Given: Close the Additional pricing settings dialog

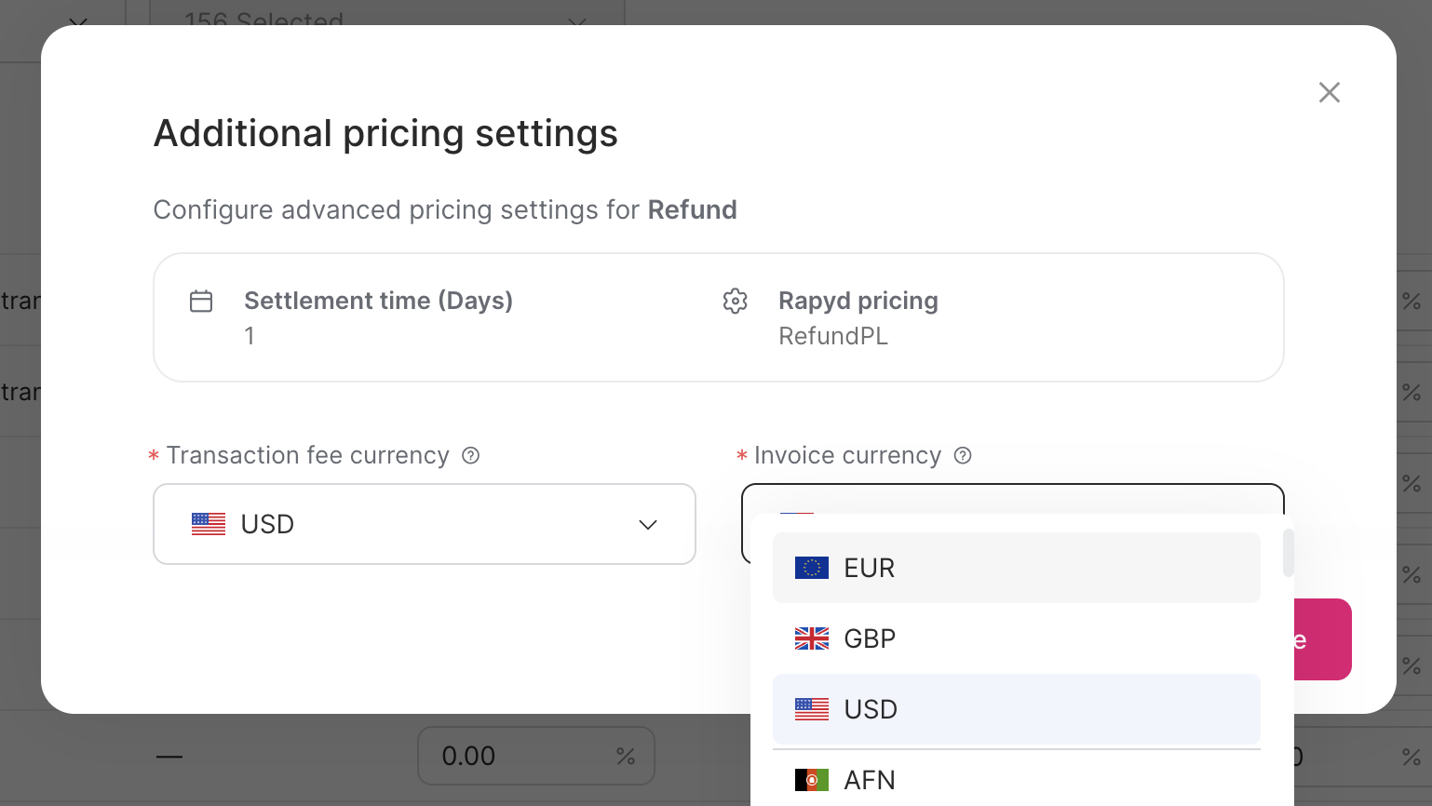Looking at the screenshot, I should (x=1330, y=92).
